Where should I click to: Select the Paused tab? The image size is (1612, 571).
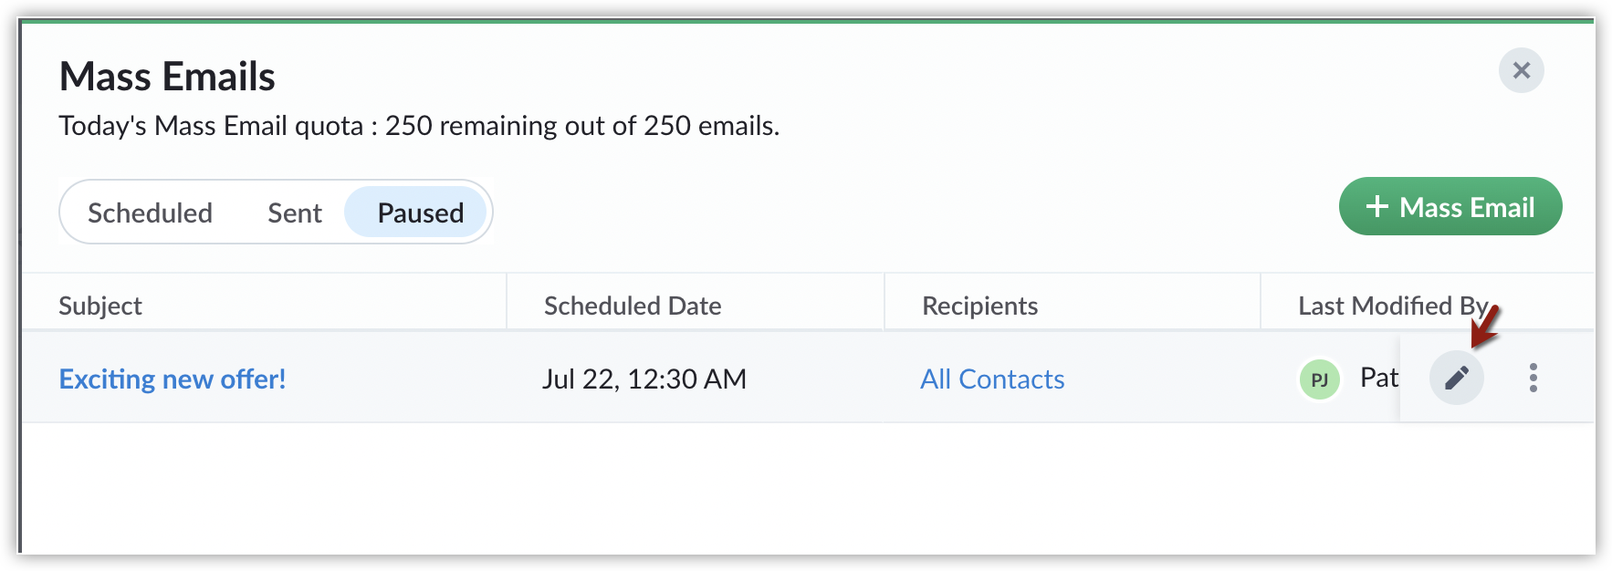[x=418, y=213]
